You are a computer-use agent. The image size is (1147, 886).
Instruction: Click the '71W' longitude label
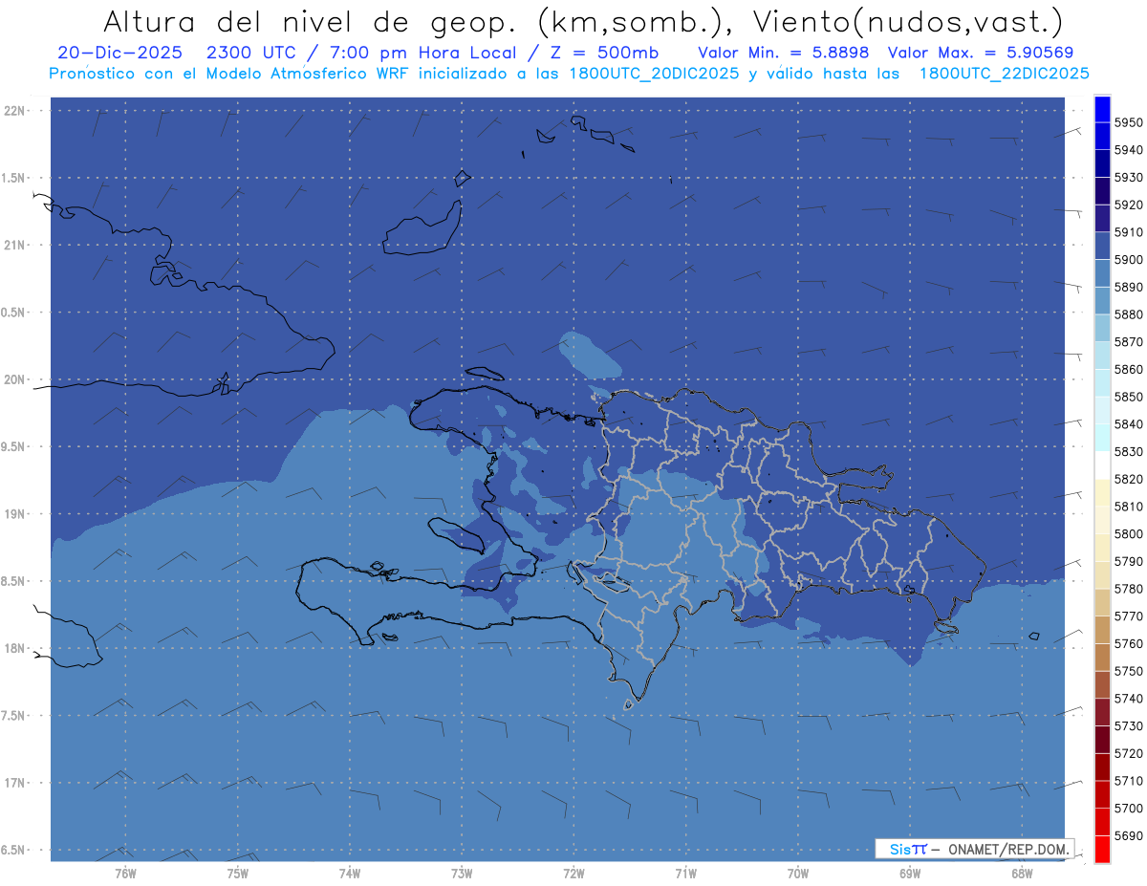tap(685, 873)
